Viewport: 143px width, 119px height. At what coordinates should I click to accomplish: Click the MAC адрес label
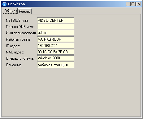point(15,52)
